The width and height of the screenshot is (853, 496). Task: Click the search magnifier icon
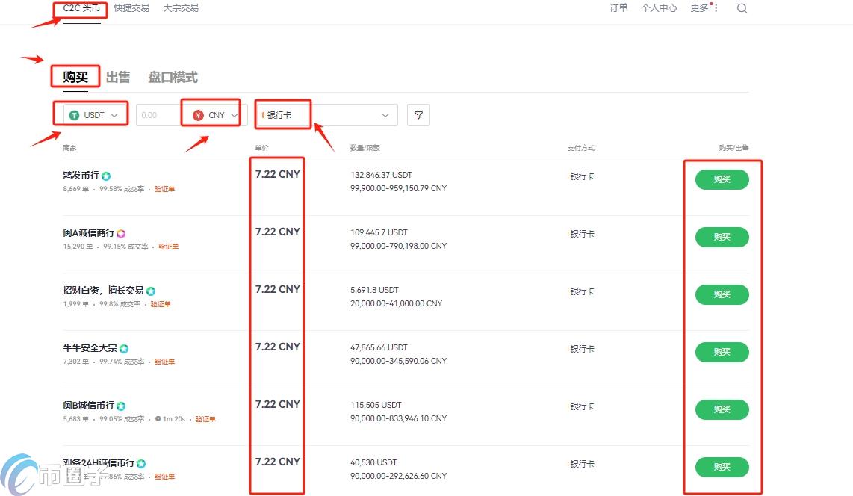pos(742,8)
